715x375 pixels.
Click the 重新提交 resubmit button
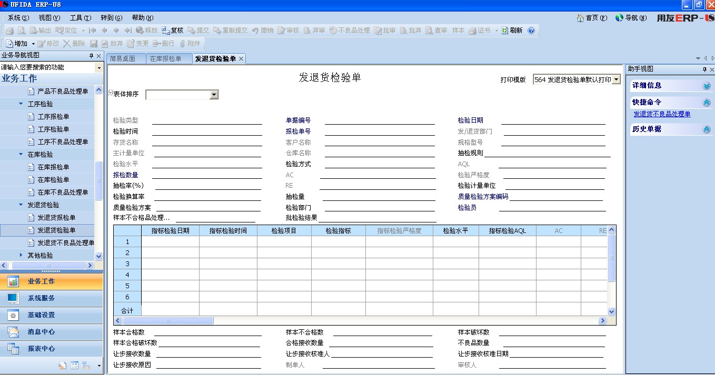230,31
